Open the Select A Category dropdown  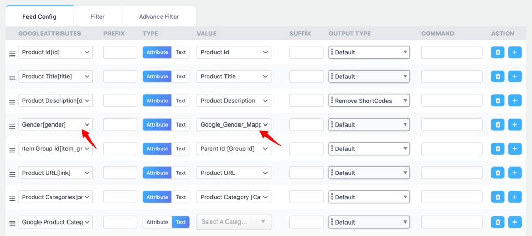[234, 222]
